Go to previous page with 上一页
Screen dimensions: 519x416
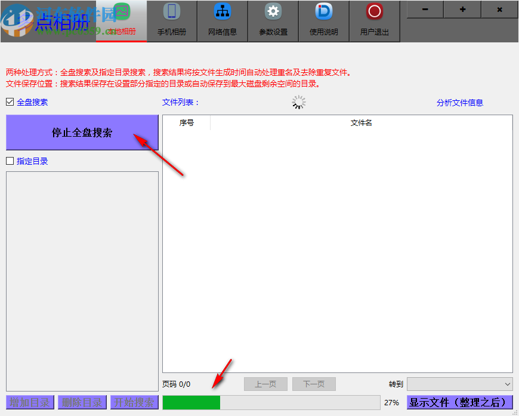pos(265,384)
